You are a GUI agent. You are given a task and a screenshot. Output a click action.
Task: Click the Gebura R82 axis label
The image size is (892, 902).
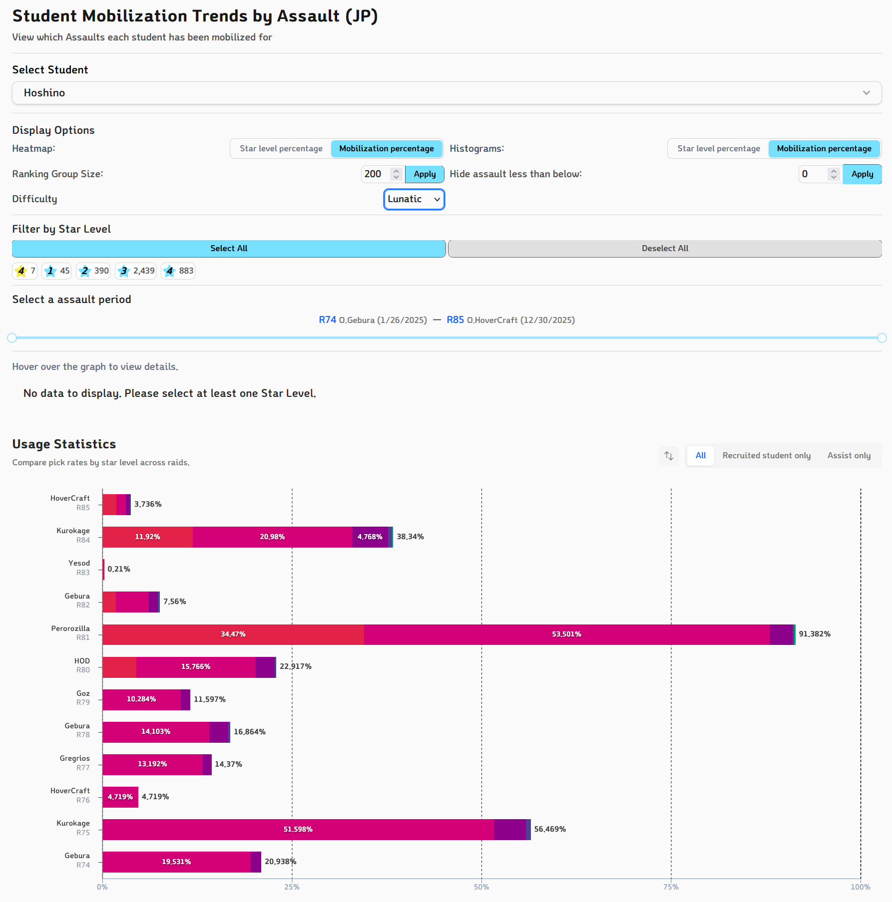click(77, 601)
